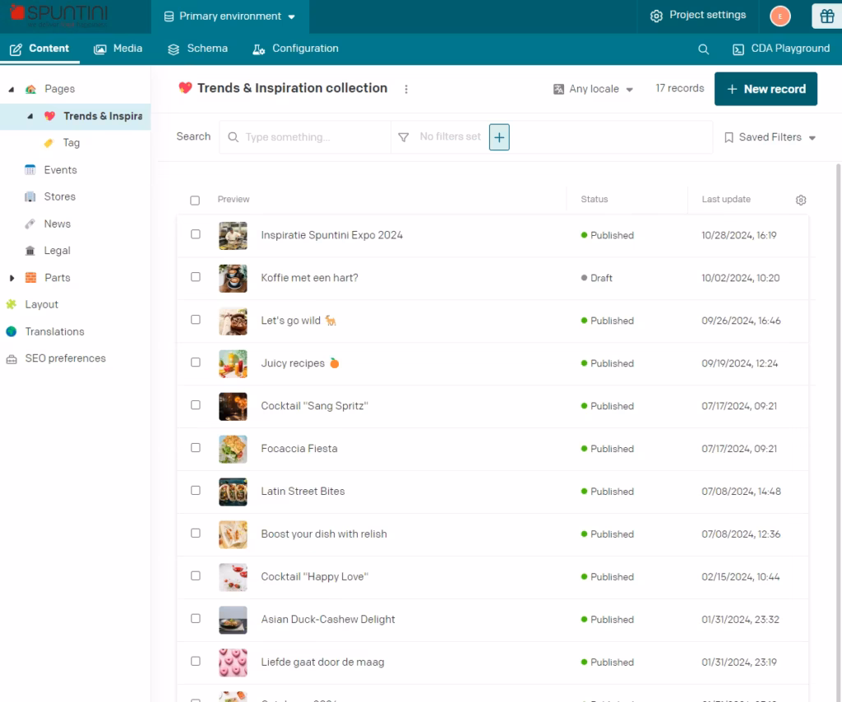Open the Latin Street Bites thumbnail

(x=233, y=492)
